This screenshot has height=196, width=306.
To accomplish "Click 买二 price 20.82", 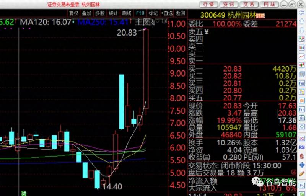I will pos(233,76).
